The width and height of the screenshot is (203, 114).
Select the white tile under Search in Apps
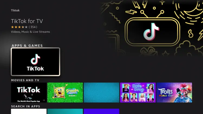pyautogui.click(x=29, y=111)
